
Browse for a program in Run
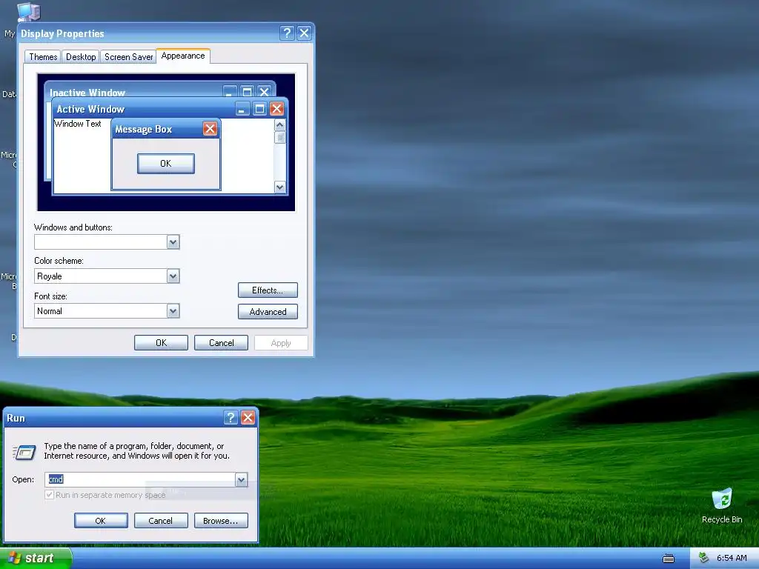(x=221, y=521)
